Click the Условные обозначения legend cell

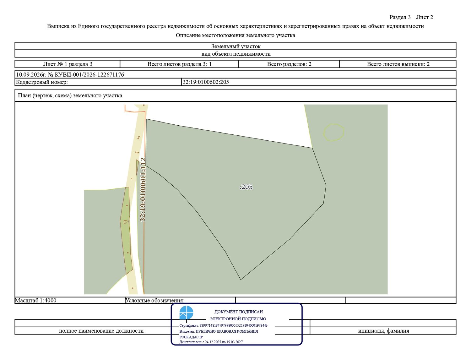180,300
